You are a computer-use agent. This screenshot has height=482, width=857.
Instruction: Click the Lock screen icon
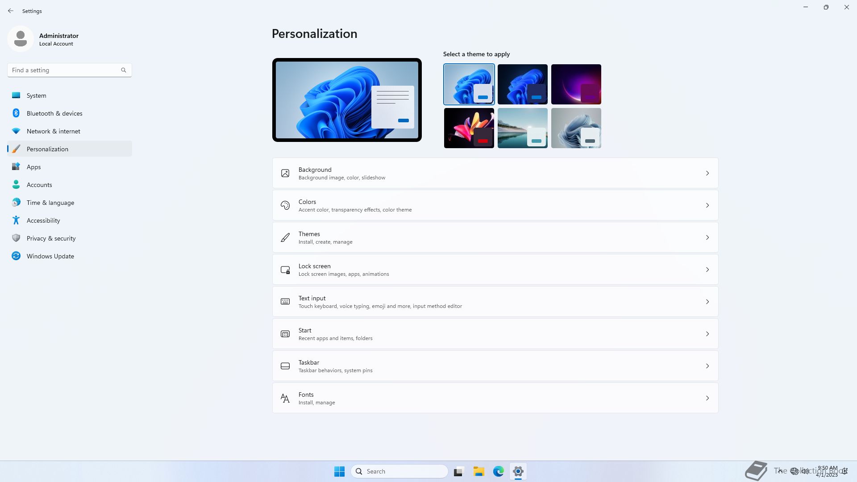(285, 270)
